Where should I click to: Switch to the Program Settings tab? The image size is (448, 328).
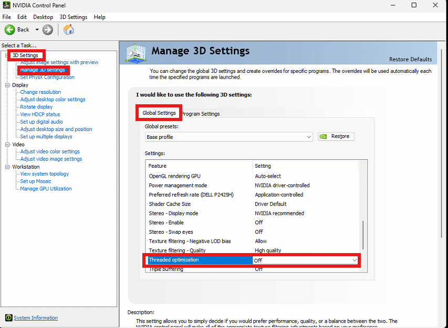pyautogui.click(x=201, y=114)
